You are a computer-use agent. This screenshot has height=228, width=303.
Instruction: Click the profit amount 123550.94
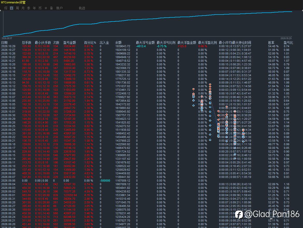coord(70,195)
